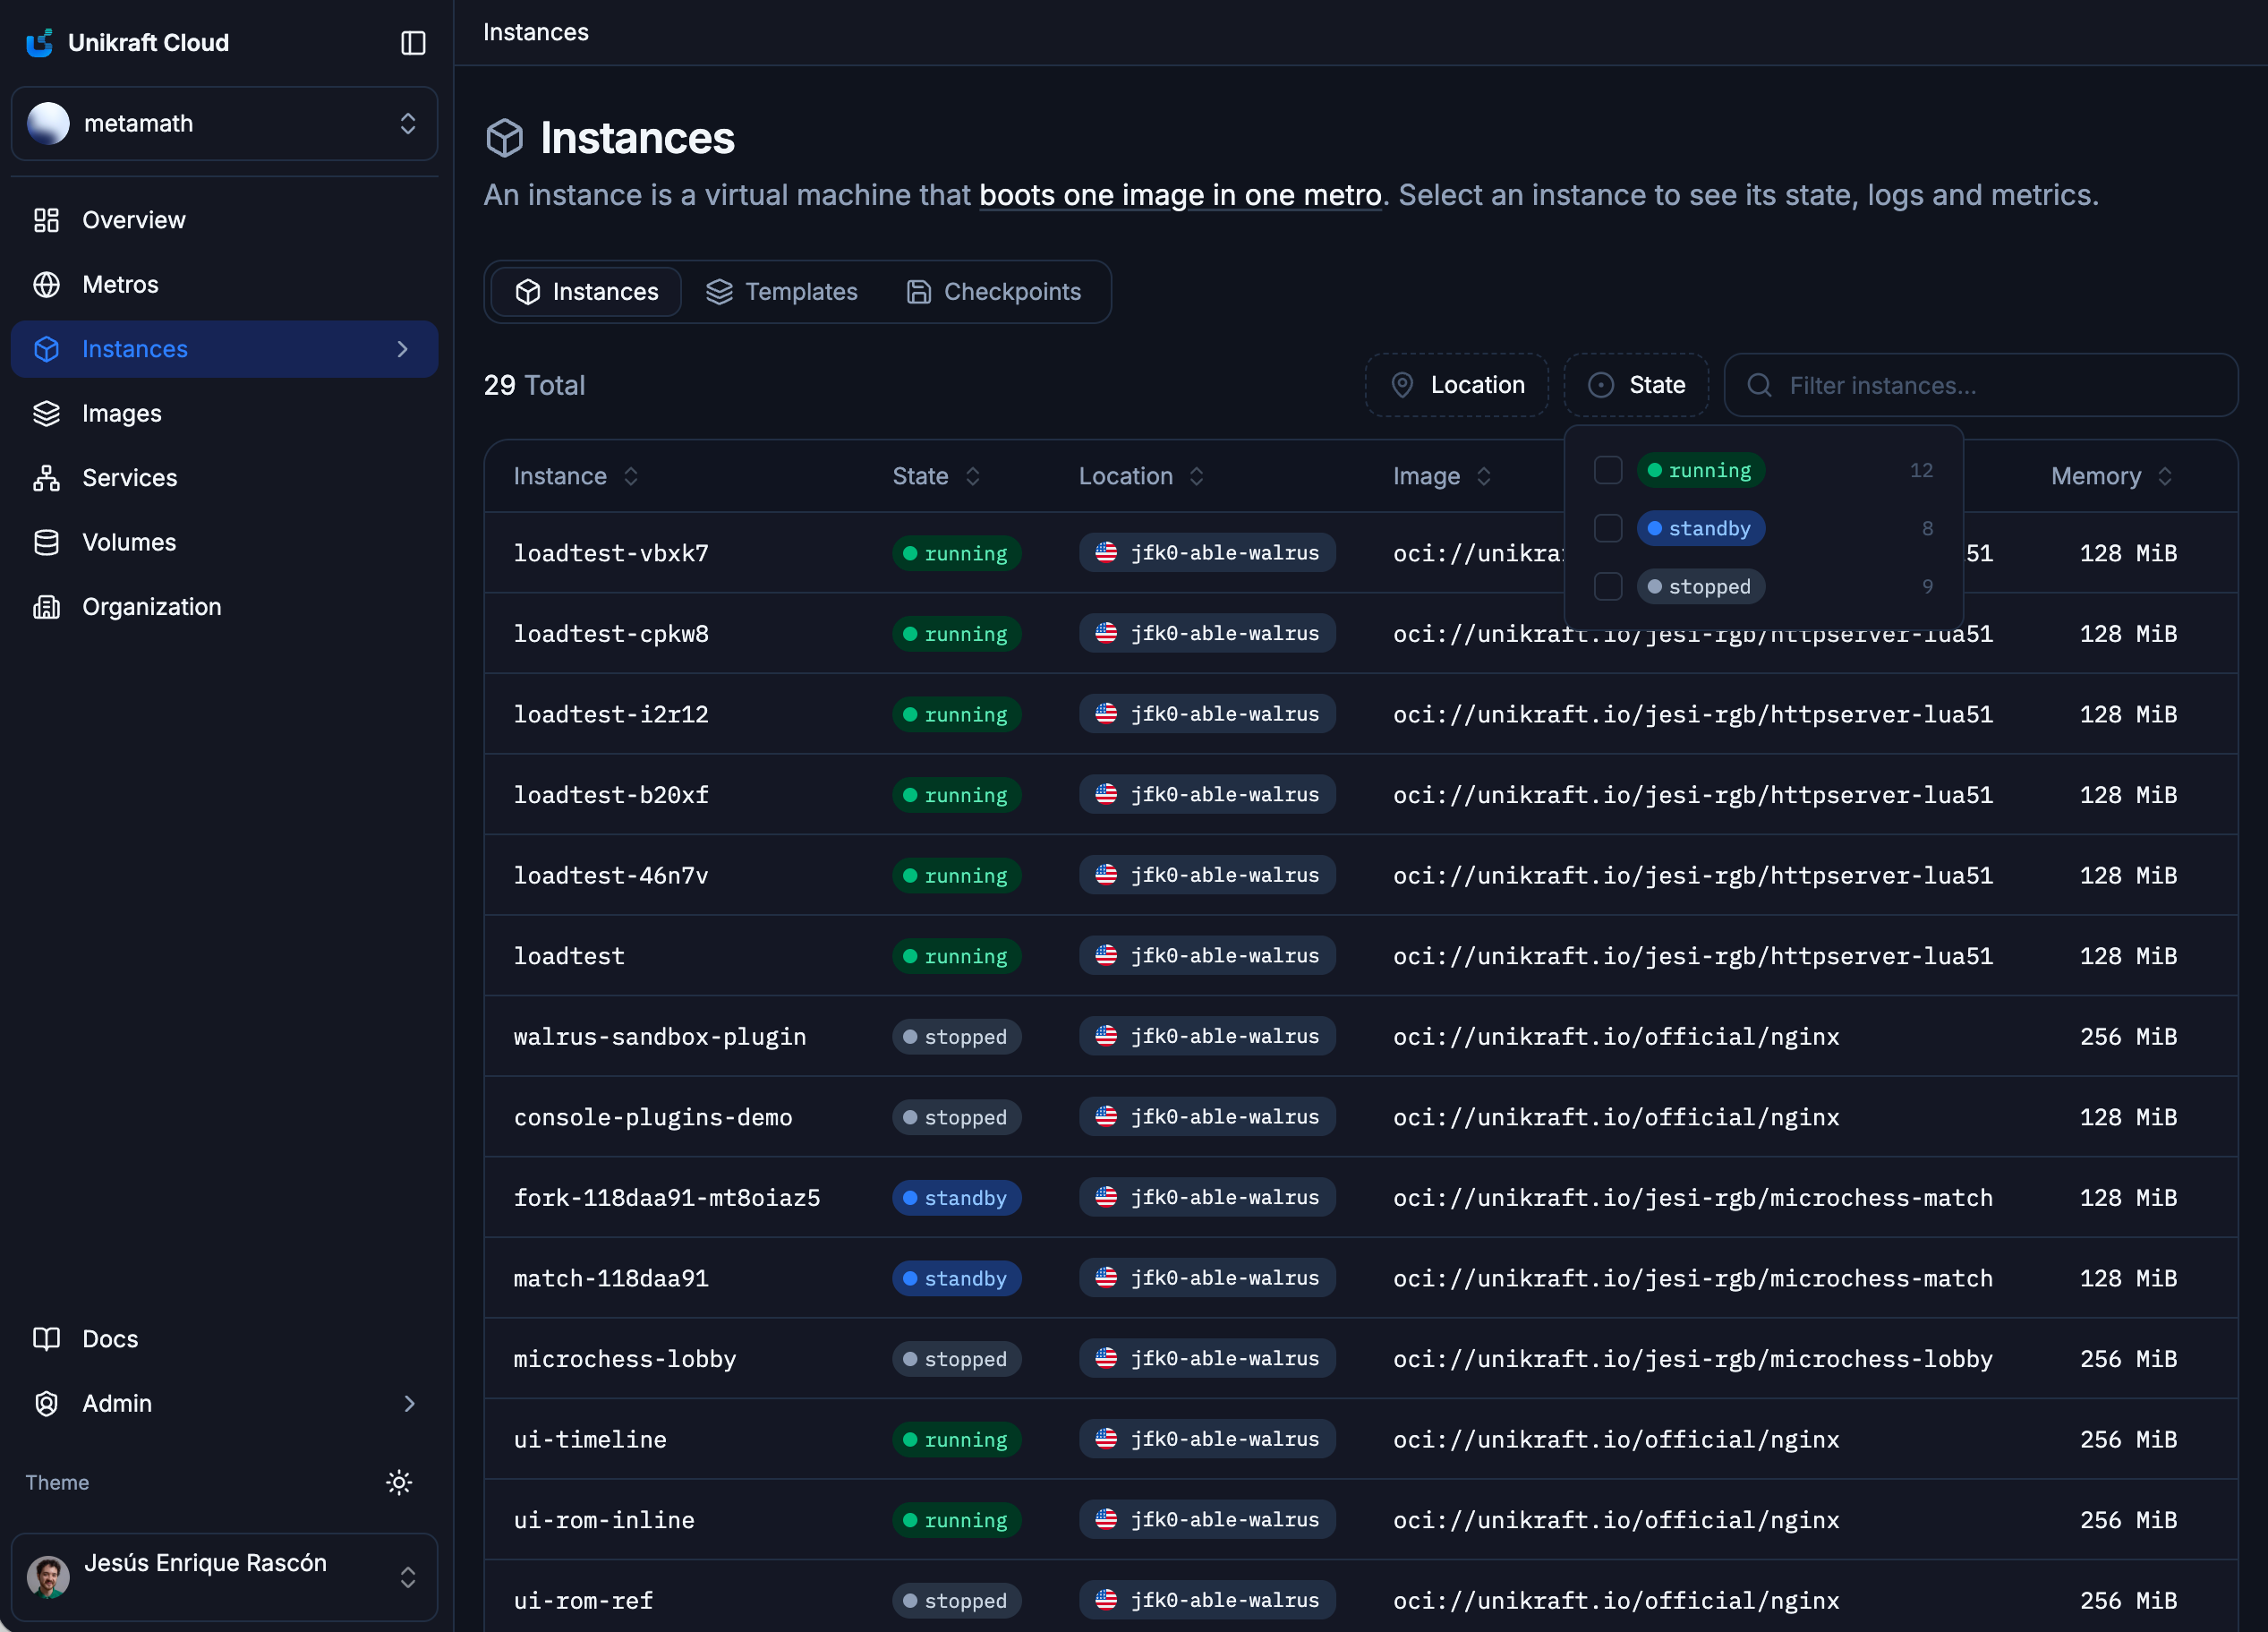The height and width of the screenshot is (1632, 2268).
Task: Sort by the State column header
Action: pyautogui.click(x=936, y=476)
